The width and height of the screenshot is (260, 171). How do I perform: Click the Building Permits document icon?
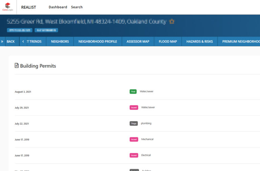point(17,66)
